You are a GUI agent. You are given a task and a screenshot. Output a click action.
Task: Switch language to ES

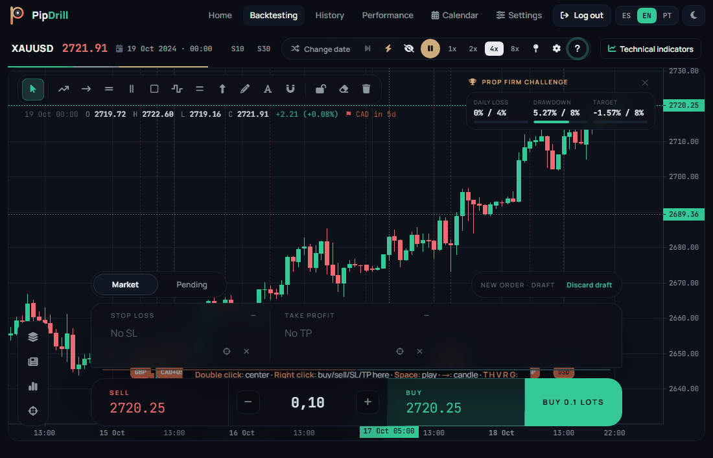point(627,16)
